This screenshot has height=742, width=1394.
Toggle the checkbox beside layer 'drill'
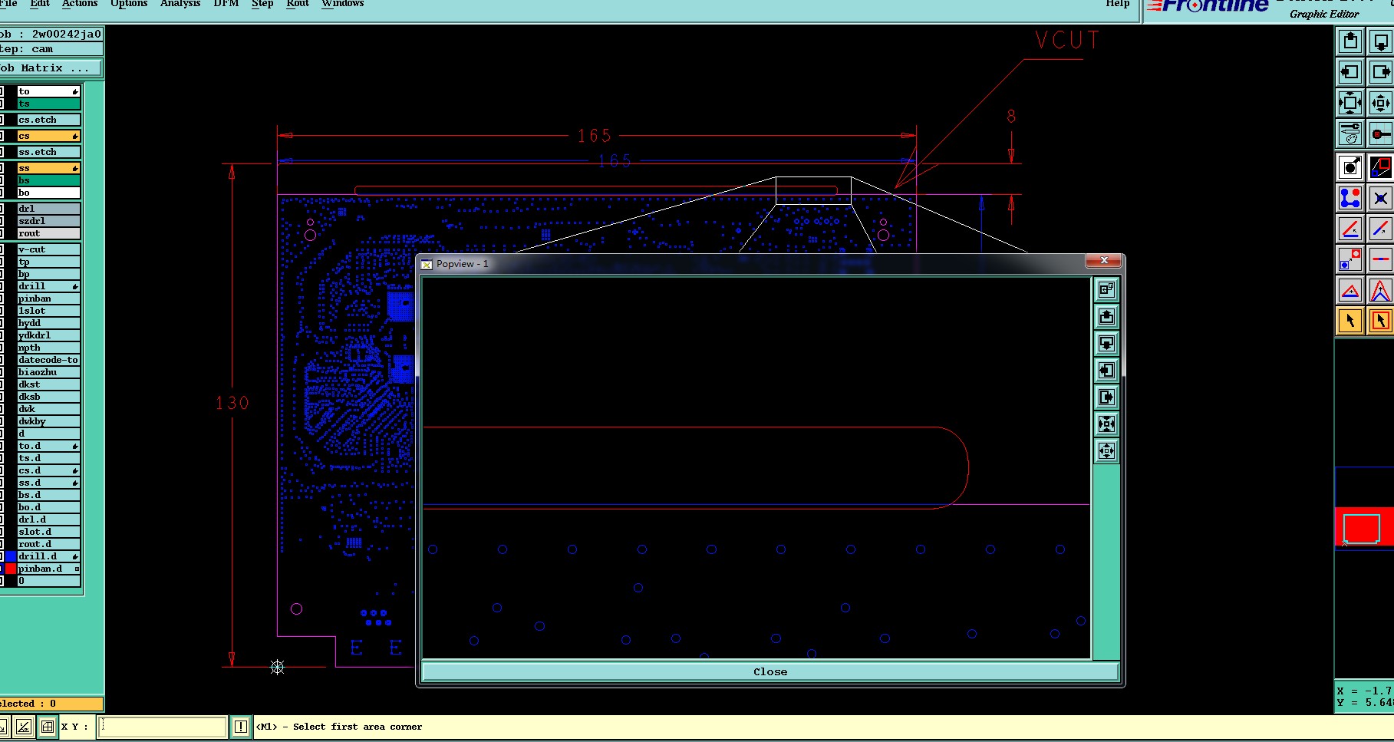[x=2, y=286]
